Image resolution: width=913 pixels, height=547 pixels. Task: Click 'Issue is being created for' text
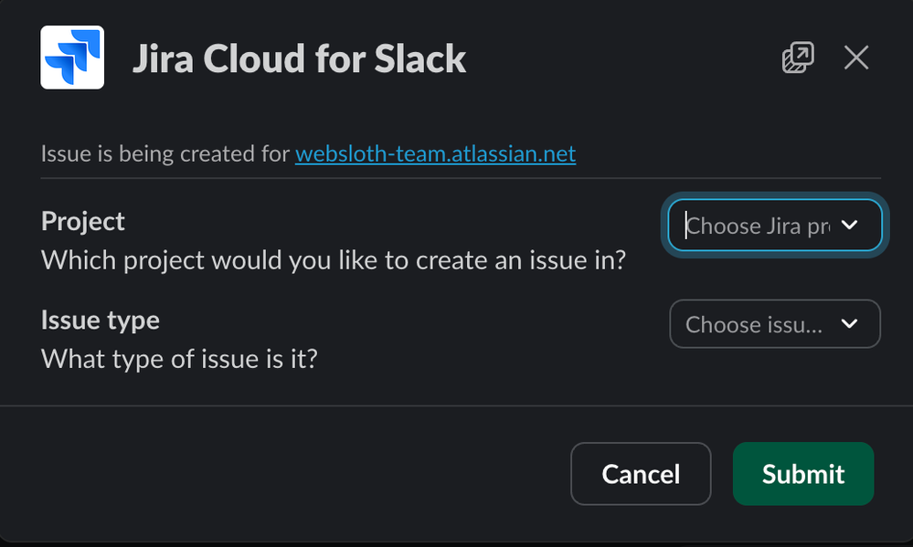pos(165,153)
